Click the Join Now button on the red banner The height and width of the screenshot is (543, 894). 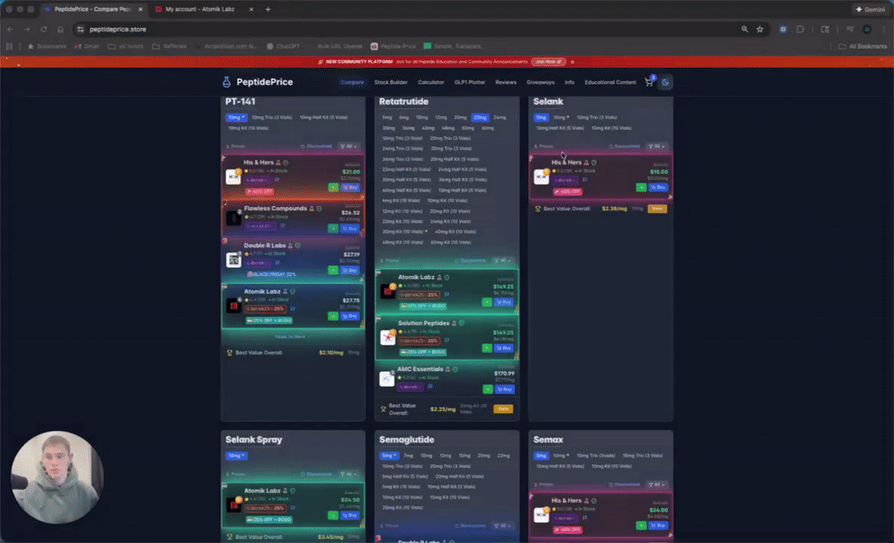click(x=550, y=63)
